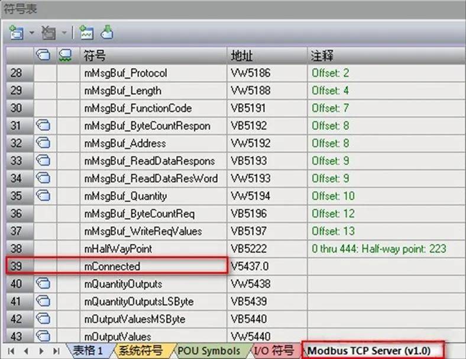Go to first tab with navigation arrow

click(11, 351)
